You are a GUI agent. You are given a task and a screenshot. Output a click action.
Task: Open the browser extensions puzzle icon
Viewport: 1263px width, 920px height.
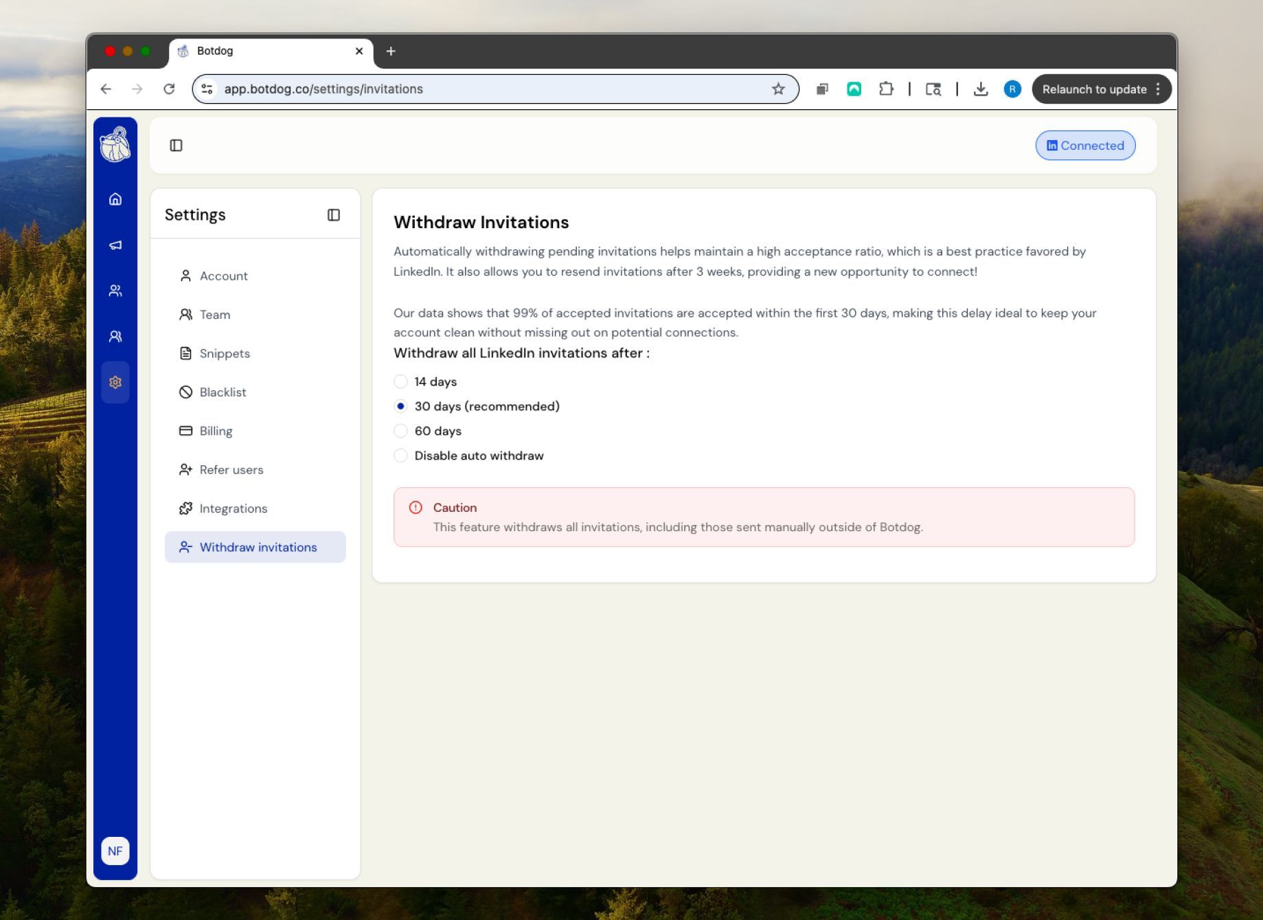click(886, 89)
